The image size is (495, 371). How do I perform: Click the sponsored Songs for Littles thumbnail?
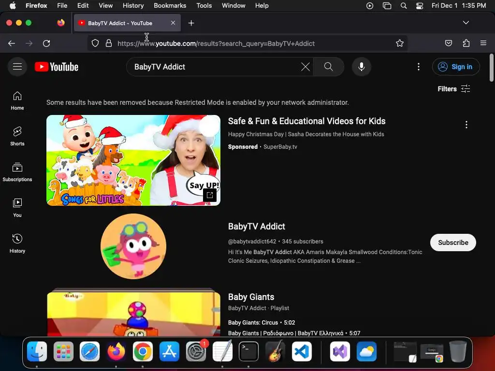133,160
